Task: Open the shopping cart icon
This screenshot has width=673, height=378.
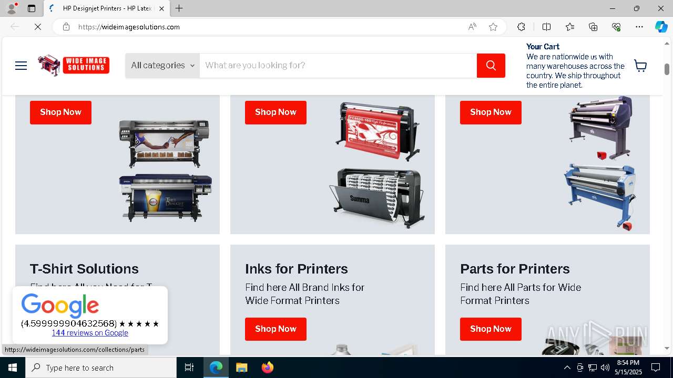Action: point(640,66)
